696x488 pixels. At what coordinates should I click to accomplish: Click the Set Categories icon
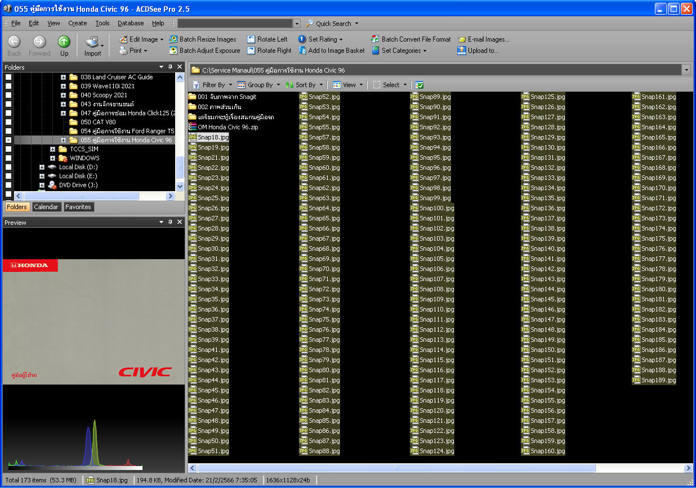[x=376, y=51]
